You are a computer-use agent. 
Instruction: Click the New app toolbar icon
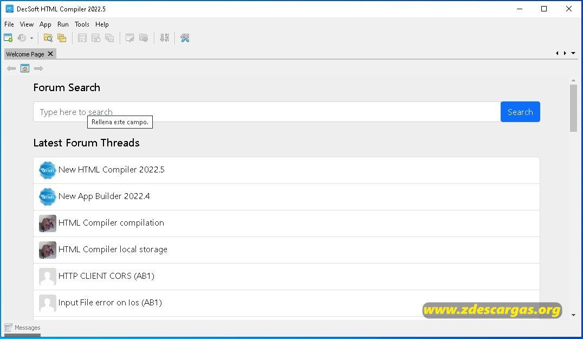pyautogui.click(x=8, y=37)
